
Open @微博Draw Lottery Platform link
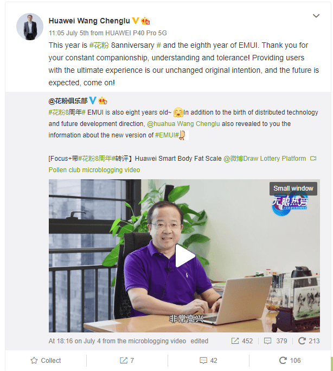265,158
